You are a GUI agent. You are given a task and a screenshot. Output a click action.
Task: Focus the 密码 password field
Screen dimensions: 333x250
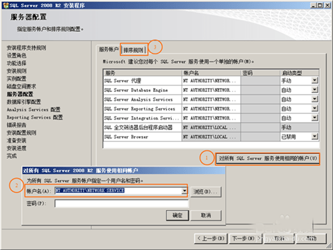122,203
